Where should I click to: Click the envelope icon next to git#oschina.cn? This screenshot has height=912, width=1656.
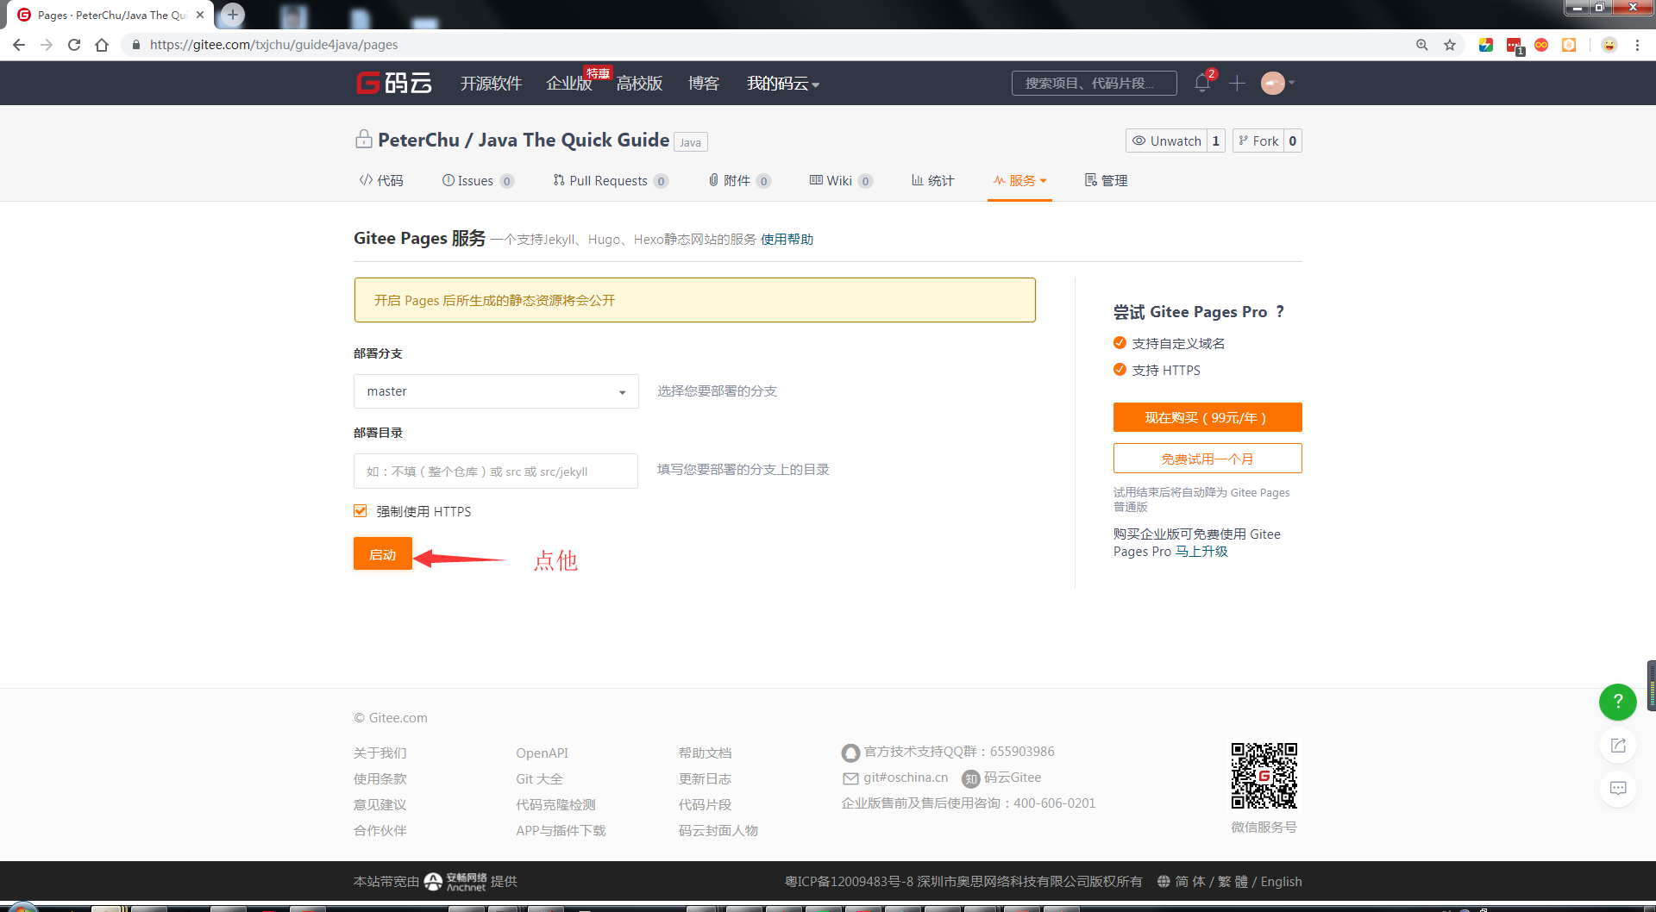tap(850, 778)
